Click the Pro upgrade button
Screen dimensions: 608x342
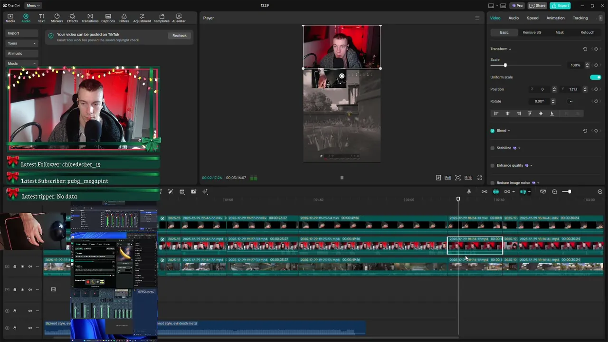pyautogui.click(x=517, y=6)
